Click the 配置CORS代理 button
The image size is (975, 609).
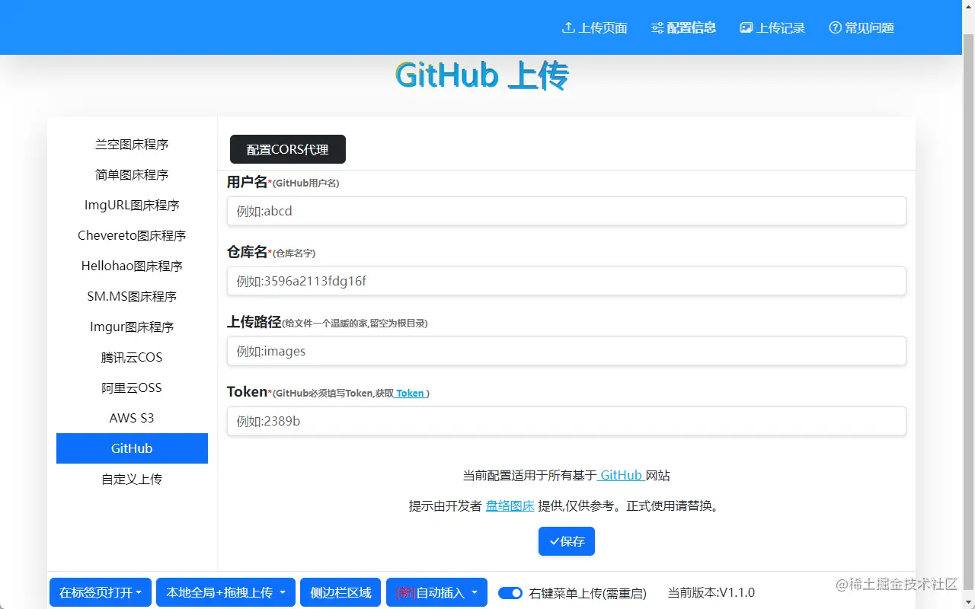[287, 149]
